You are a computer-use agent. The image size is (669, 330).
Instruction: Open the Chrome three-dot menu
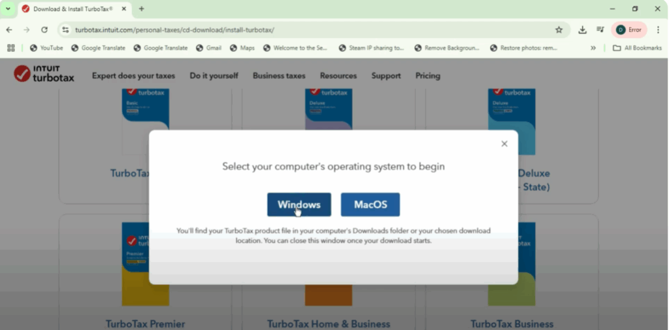point(658,30)
